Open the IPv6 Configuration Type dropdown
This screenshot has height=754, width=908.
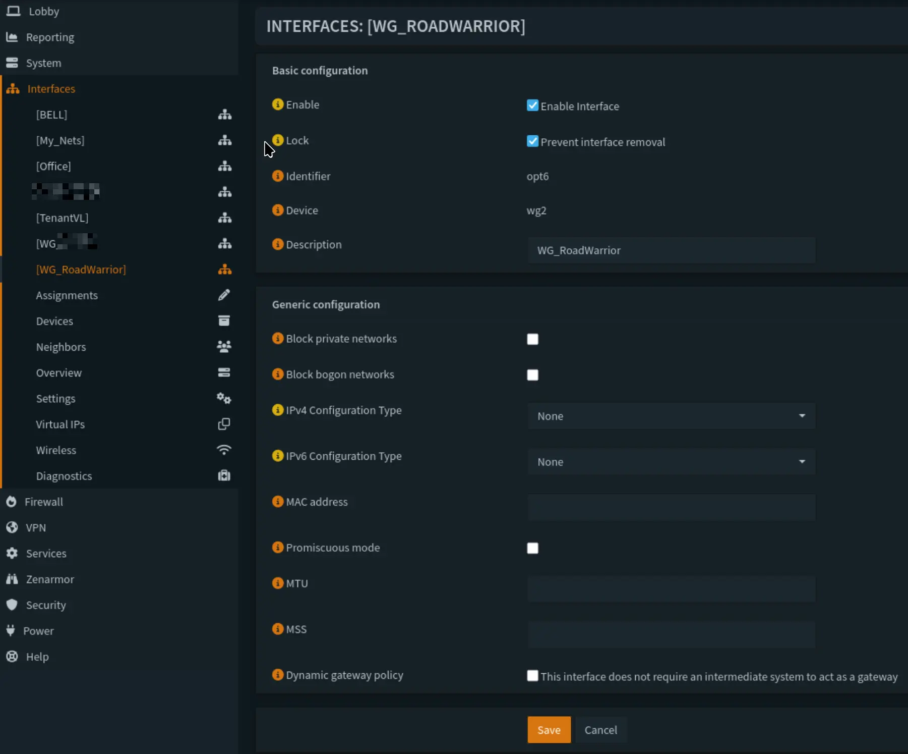pos(671,462)
